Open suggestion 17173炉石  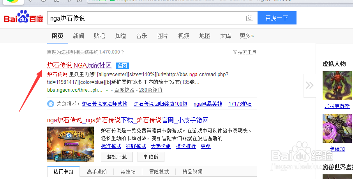(240, 104)
